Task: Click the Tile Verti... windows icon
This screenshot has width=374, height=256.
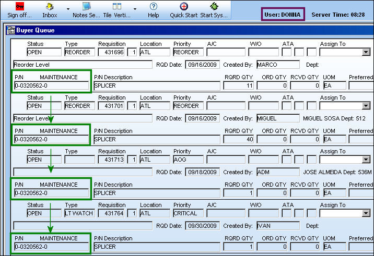Action: [117, 6]
